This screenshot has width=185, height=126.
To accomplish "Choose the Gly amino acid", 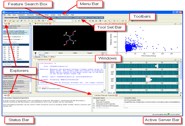I will [18, 49].
